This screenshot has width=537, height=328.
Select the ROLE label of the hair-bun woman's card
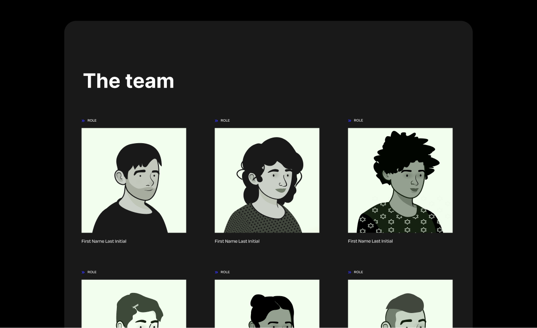(x=225, y=272)
